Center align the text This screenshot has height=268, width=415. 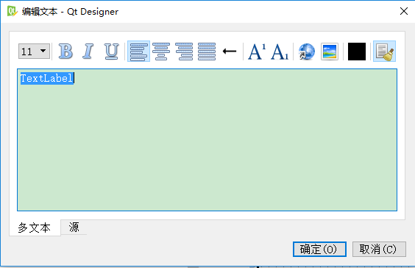pos(161,51)
